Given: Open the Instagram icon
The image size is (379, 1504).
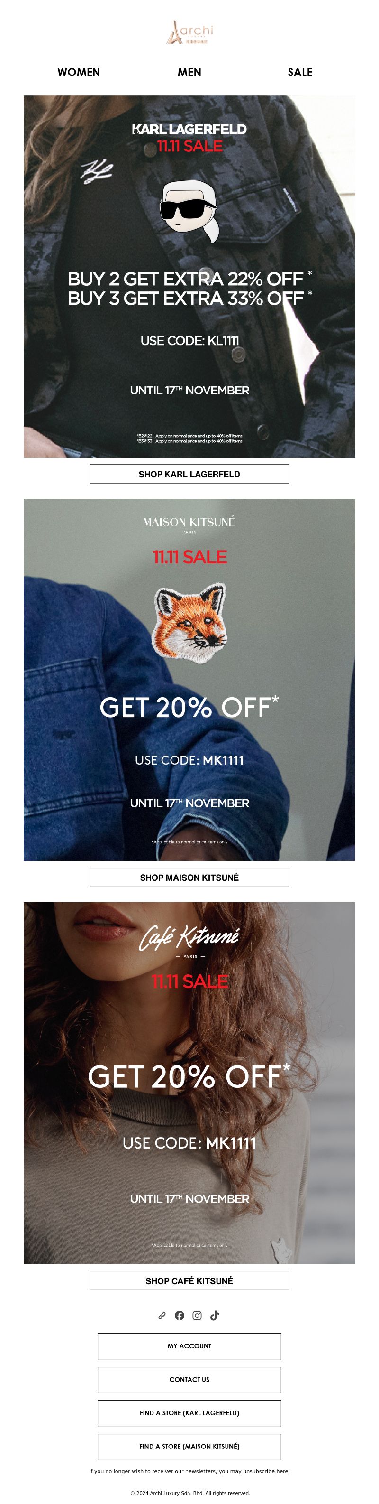Looking at the screenshot, I should 197,1316.
